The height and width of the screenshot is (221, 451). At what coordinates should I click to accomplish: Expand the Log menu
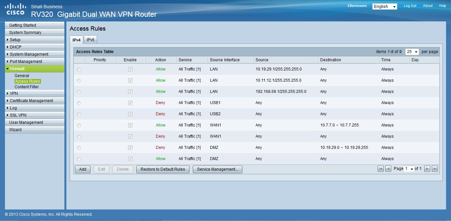(x=35, y=108)
